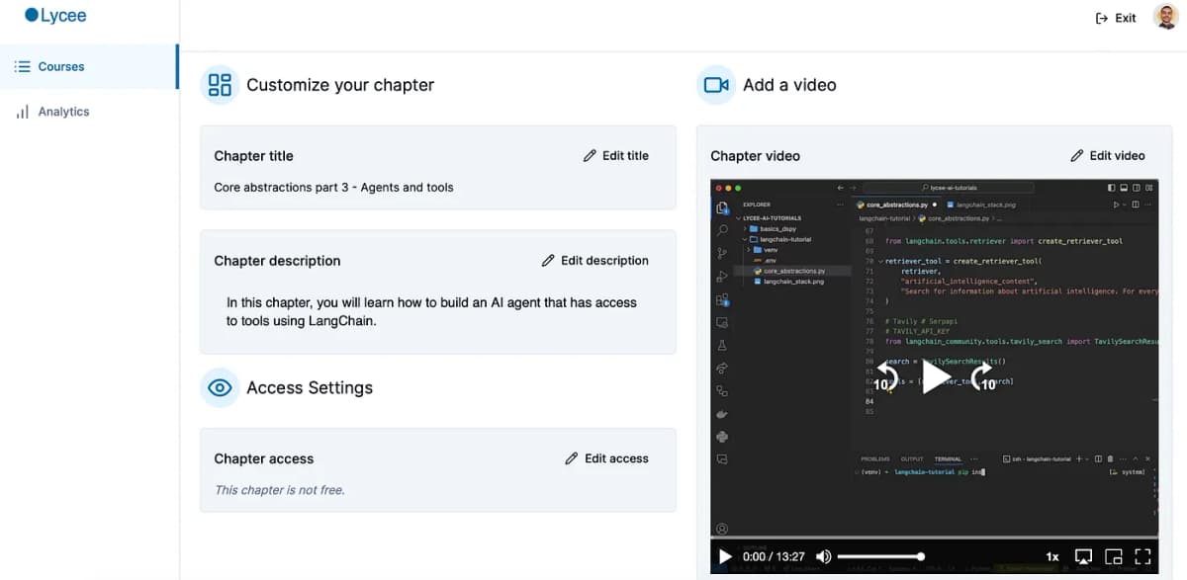The image size is (1187, 580).
Task: Rewind the video 10 seconds
Action: pos(886,377)
